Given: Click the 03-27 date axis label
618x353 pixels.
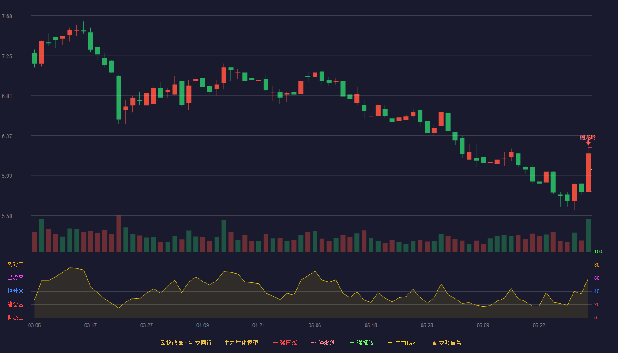Looking at the screenshot, I should (x=147, y=325).
